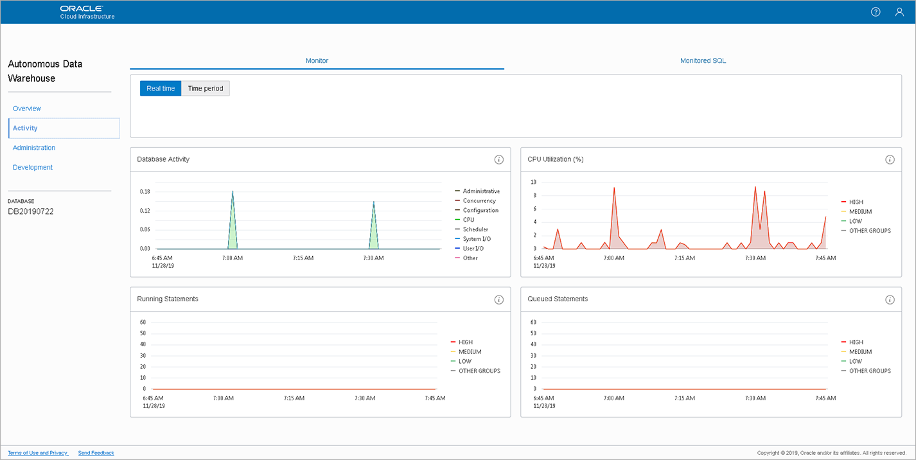Toggle System I/O series in Database Activity legend
This screenshot has height=460, width=916.
pos(473,239)
